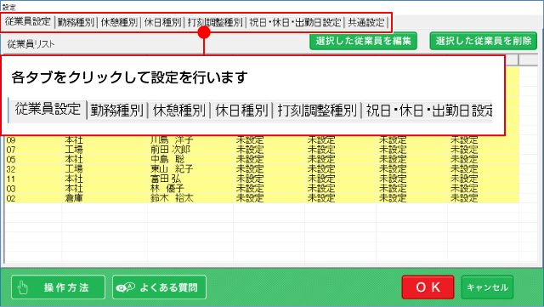Click 本社 cell in 中島 聡 row
Image resolution: width=544 pixels, height=307 pixels.
point(74,159)
